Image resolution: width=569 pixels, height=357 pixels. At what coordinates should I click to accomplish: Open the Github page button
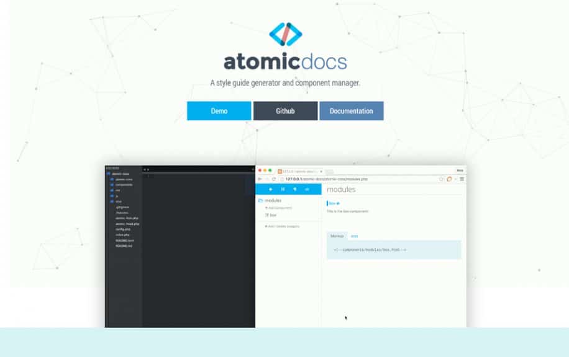coord(285,110)
